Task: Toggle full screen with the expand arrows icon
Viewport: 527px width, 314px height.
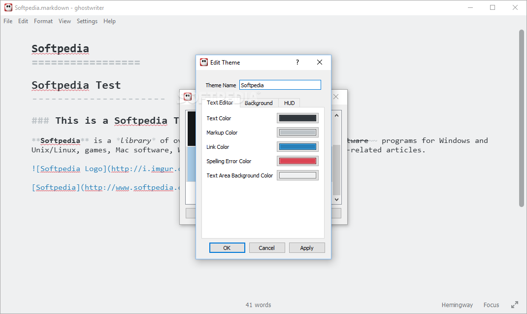Action: point(515,305)
